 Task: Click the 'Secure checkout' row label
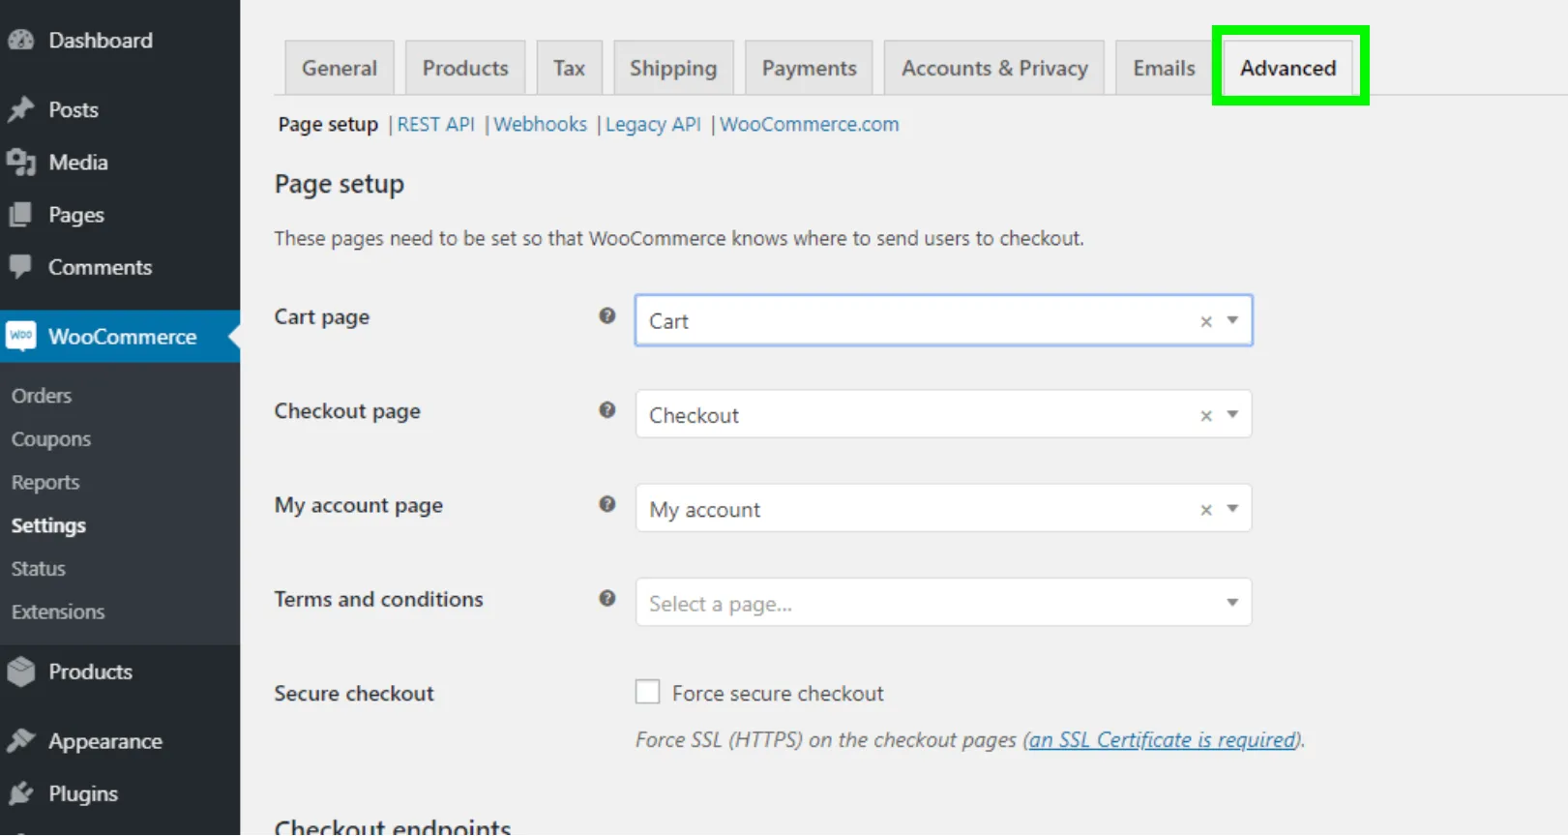pyautogui.click(x=354, y=693)
